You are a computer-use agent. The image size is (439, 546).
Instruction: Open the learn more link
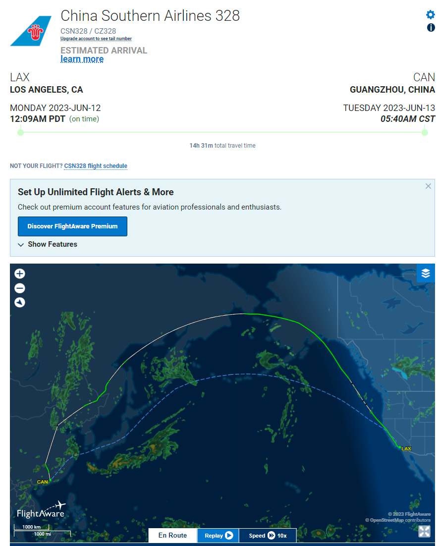point(82,59)
